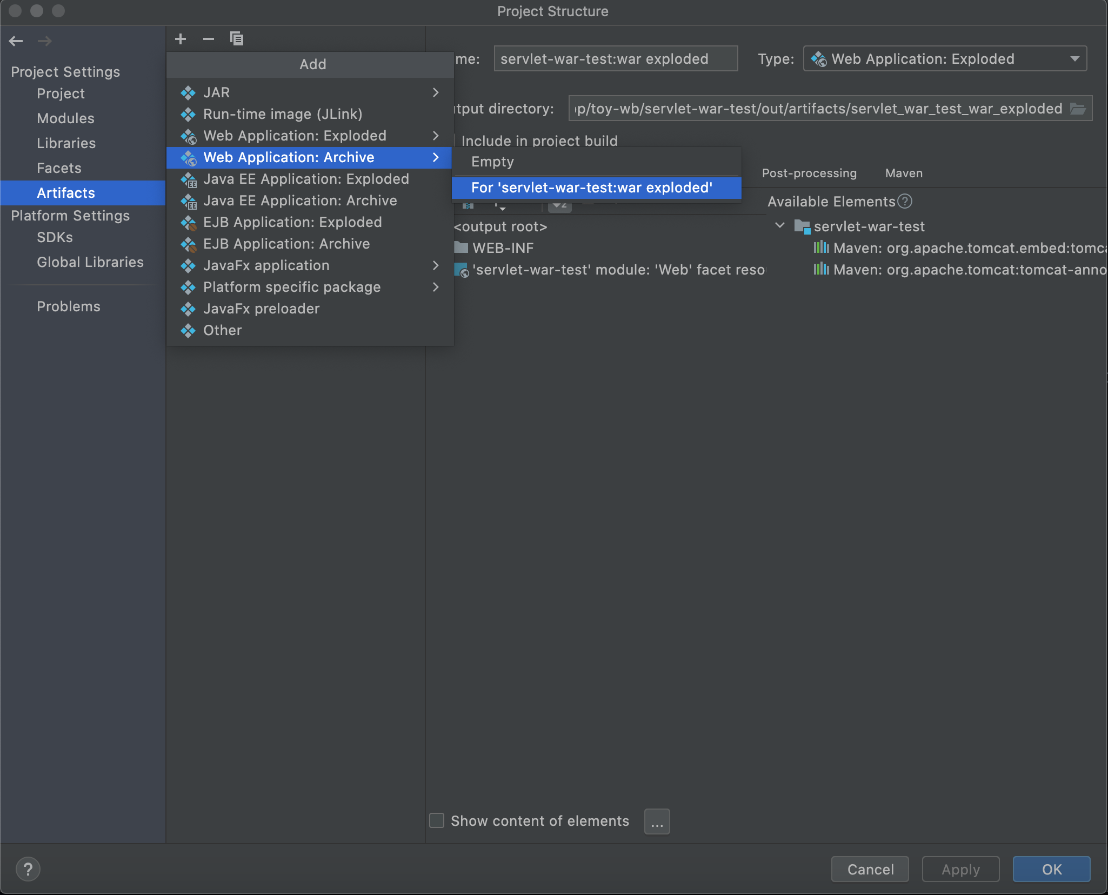Click the plus icon to add artifact
This screenshot has width=1108, height=895.
click(x=181, y=39)
